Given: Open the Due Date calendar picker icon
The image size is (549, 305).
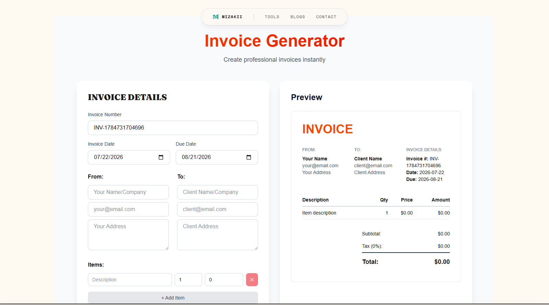Looking at the screenshot, I should pyautogui.click(x=249, y=157).
